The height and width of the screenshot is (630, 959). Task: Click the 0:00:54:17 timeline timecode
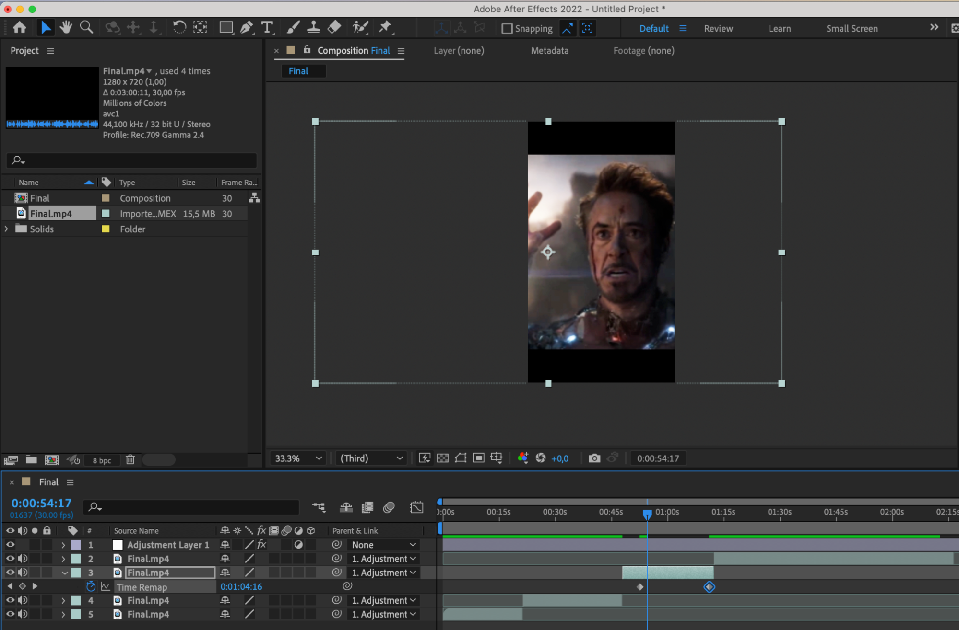tap(41, 503)
